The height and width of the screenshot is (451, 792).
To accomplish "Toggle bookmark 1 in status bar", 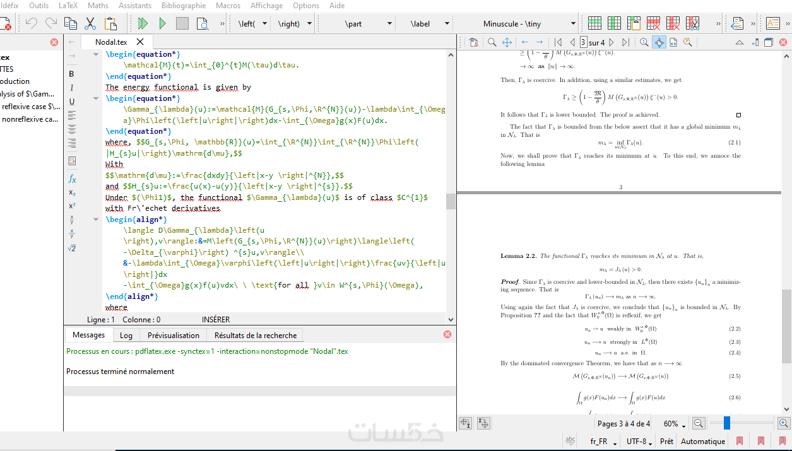I will point(740,441).
